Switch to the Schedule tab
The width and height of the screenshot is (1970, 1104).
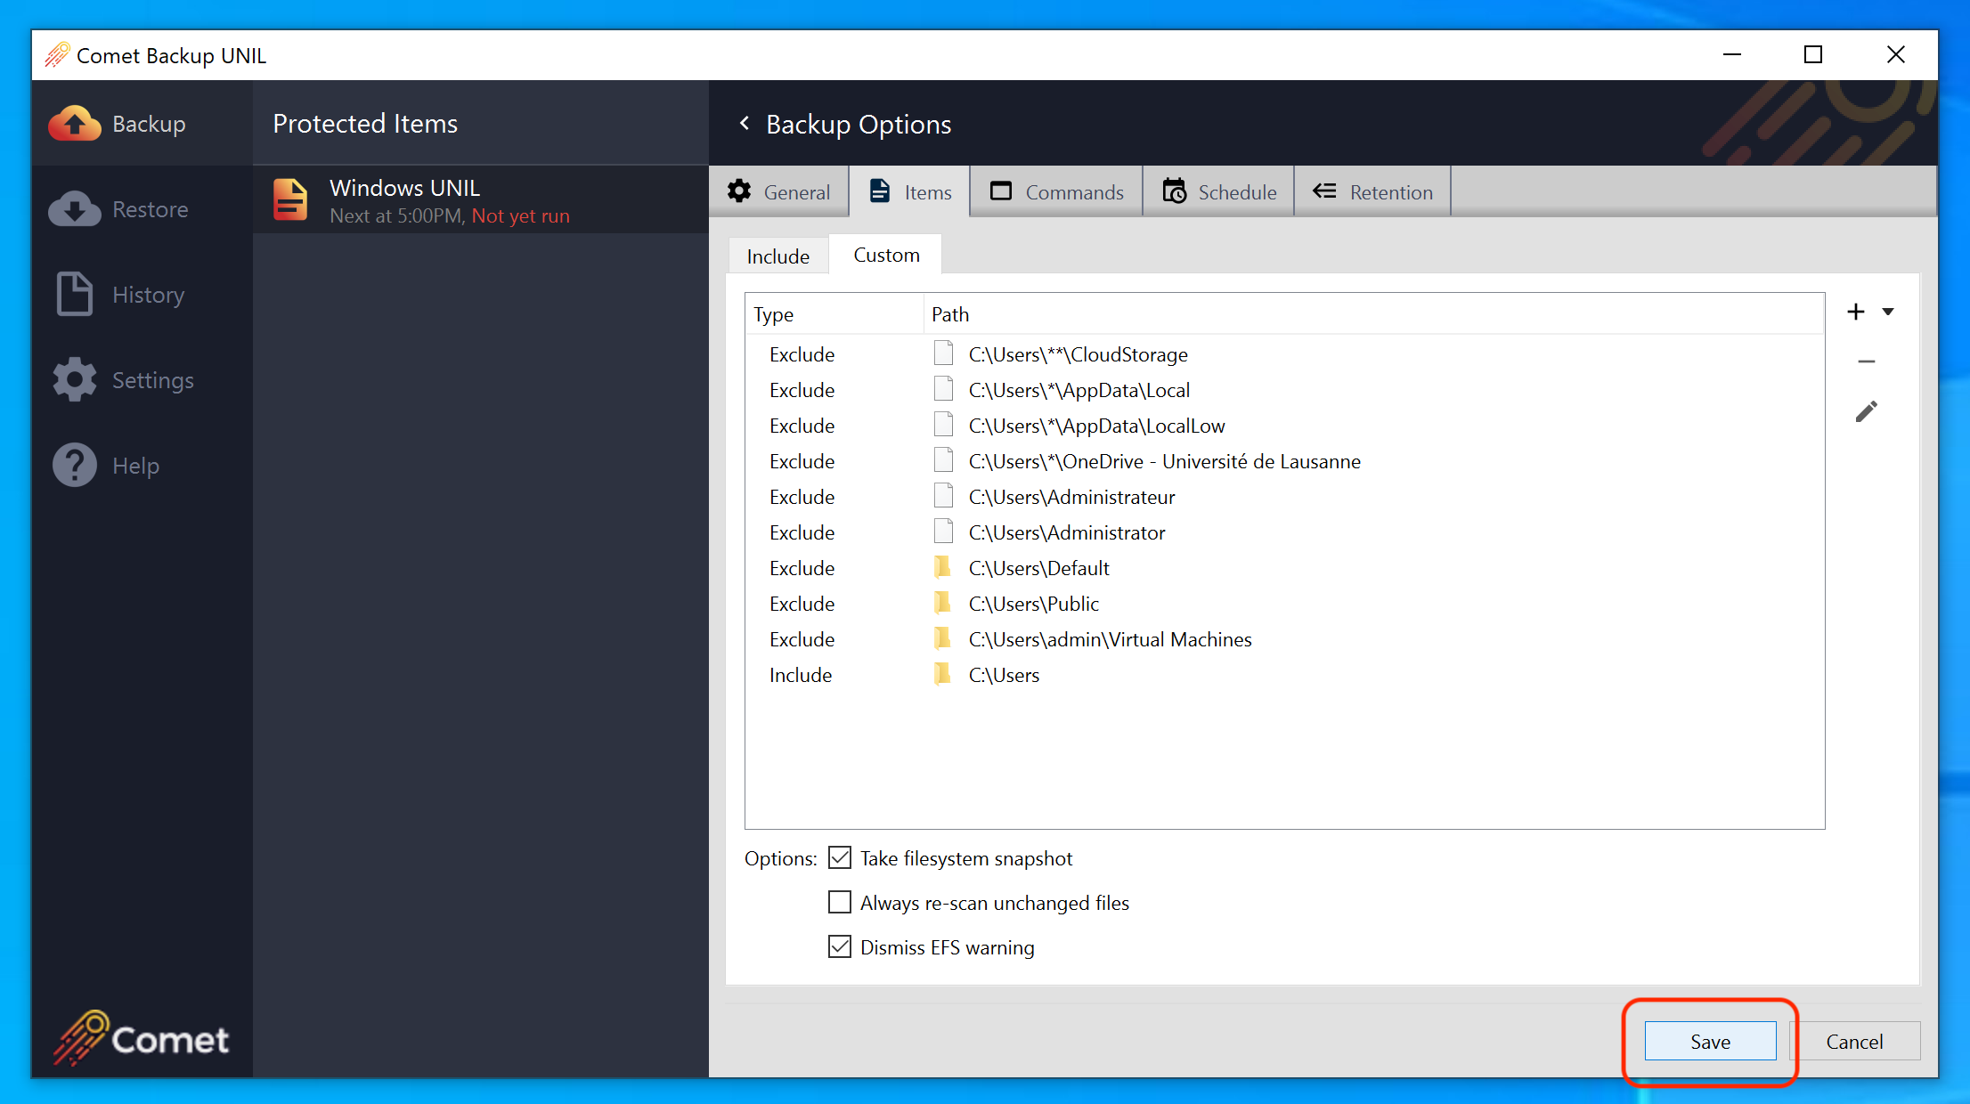(1219, 192)
